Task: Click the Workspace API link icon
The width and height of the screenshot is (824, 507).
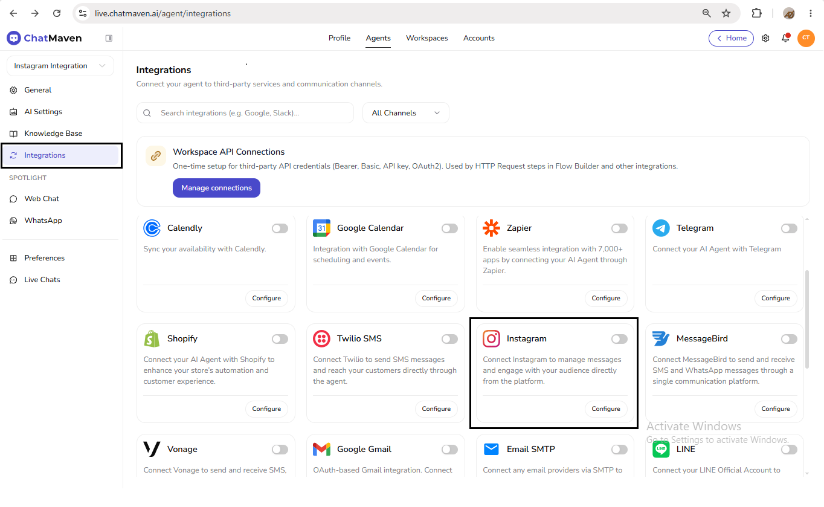Action: point(156,156)
